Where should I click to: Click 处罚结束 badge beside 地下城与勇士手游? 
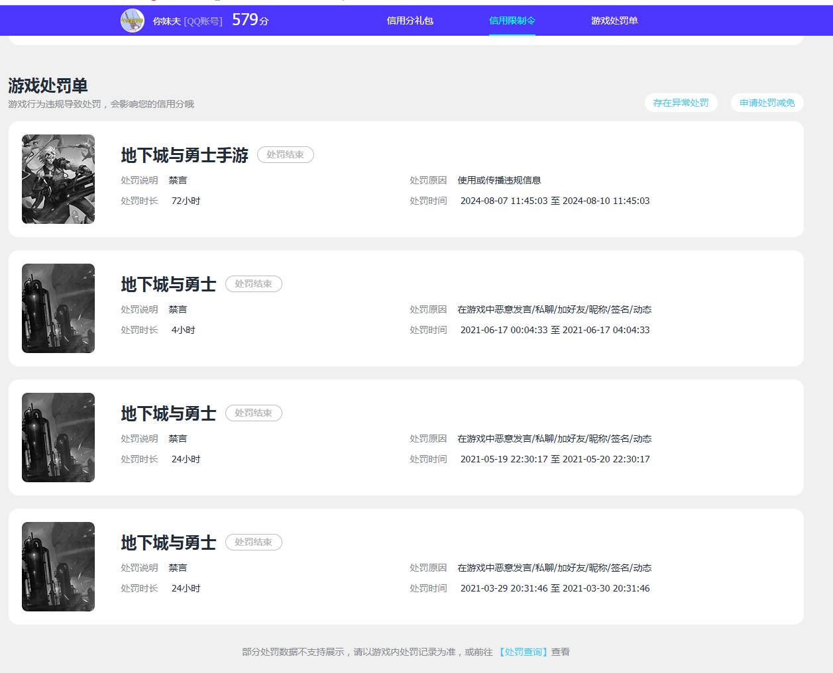click(x=285, y=154)
